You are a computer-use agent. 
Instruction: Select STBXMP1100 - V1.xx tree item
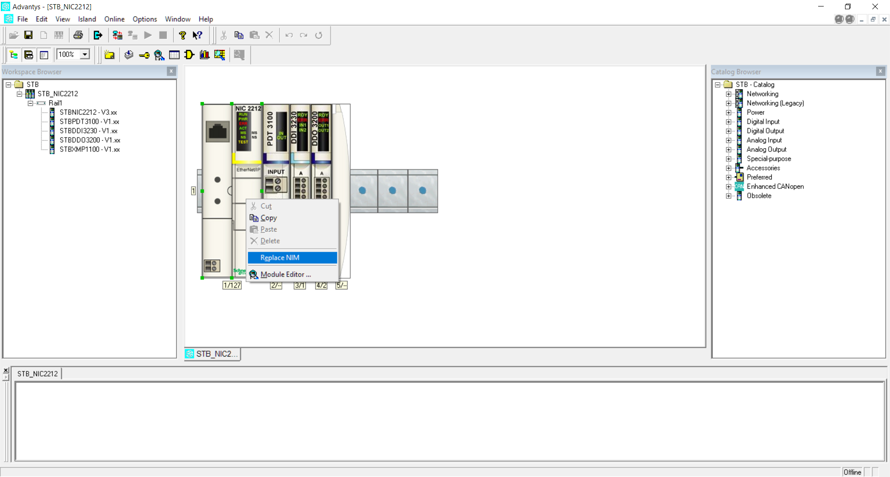coord(89,149)
